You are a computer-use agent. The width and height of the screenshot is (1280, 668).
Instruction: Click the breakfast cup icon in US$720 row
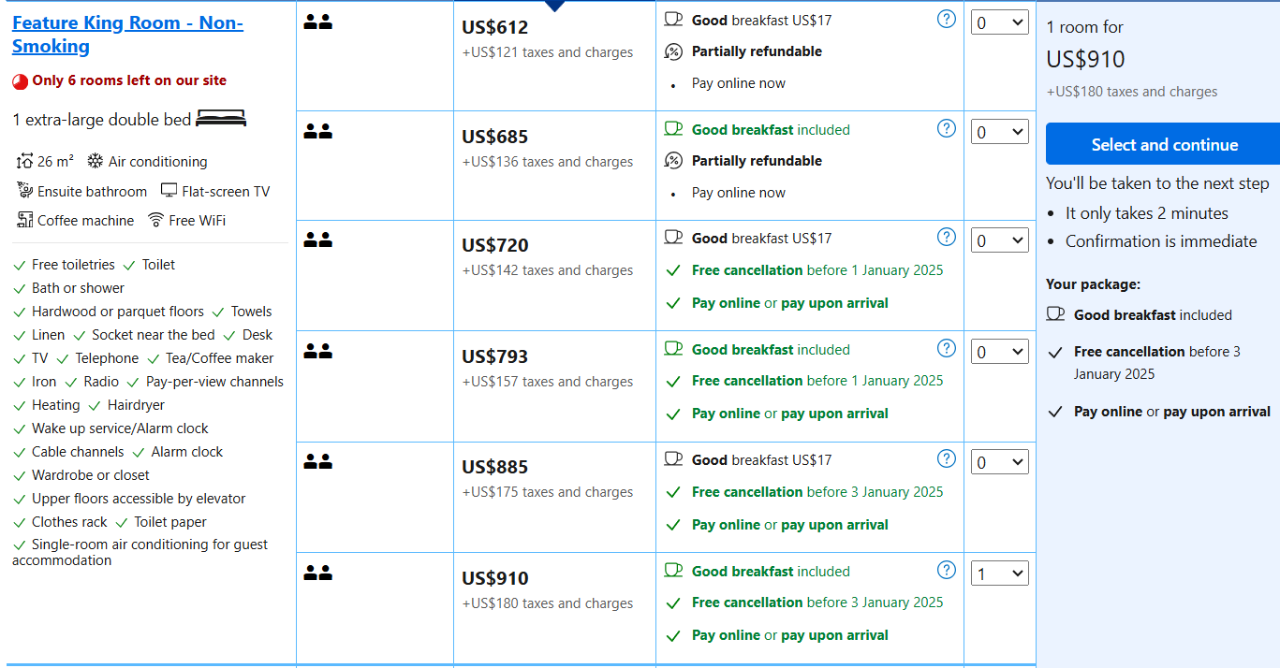click(x=673, y=238)
